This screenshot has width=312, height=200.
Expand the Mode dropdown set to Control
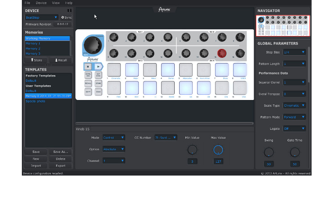[x=114, y=138]
